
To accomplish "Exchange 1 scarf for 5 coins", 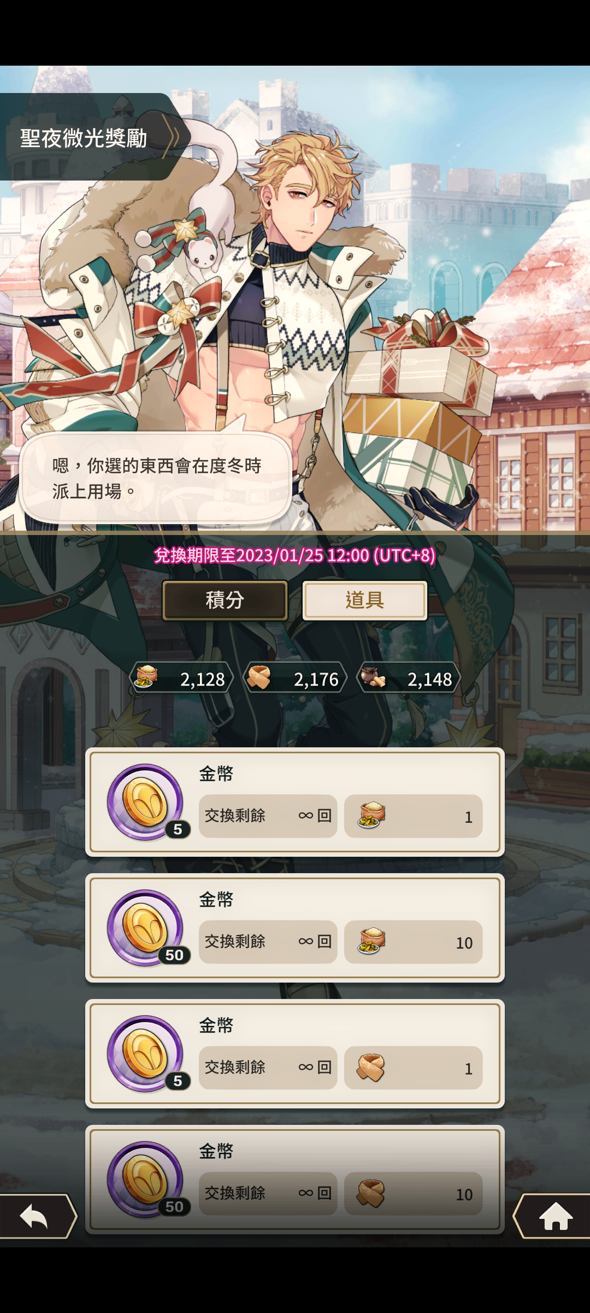I will [x=413, y=1067].
